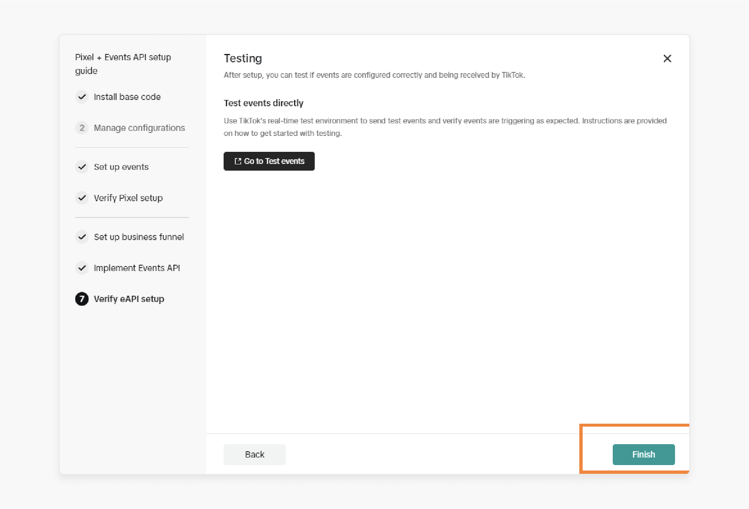Click number 7 badge beside Verify eAPI setup

point(82,299)
